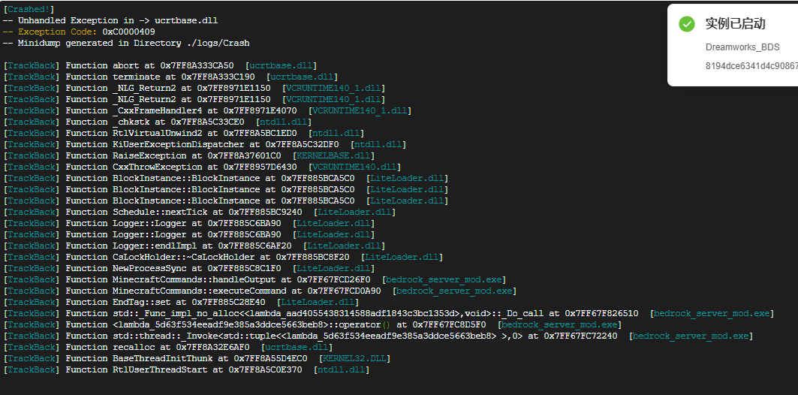Click the instance ID starting with 8194dce

coord(751,66)
